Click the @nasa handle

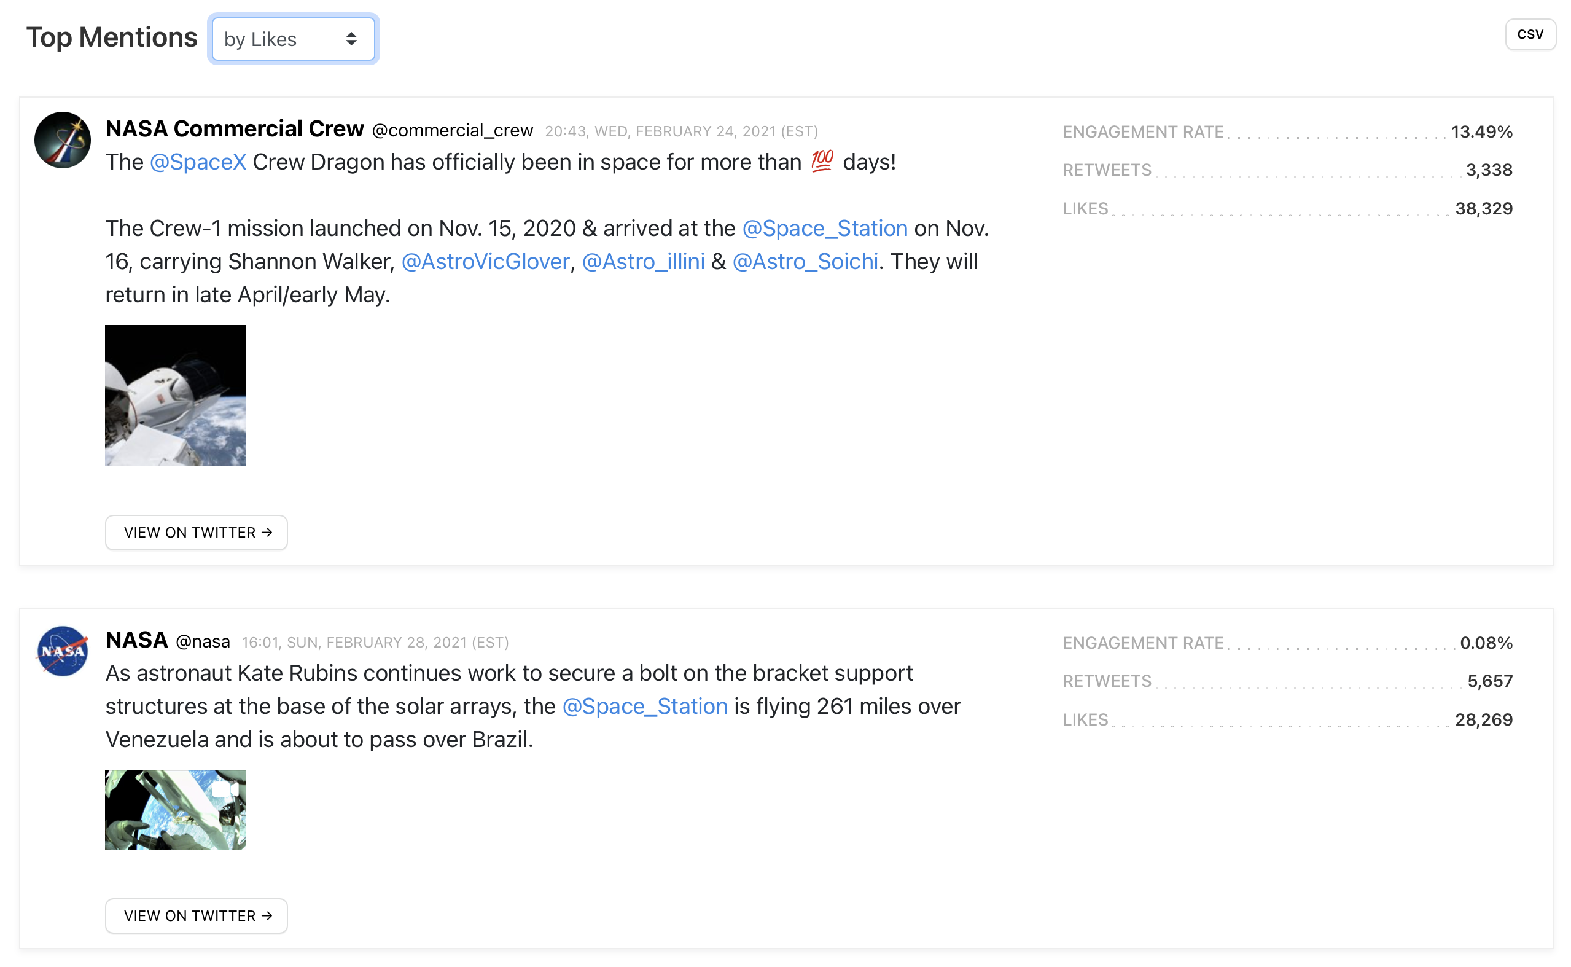[203, 641]
